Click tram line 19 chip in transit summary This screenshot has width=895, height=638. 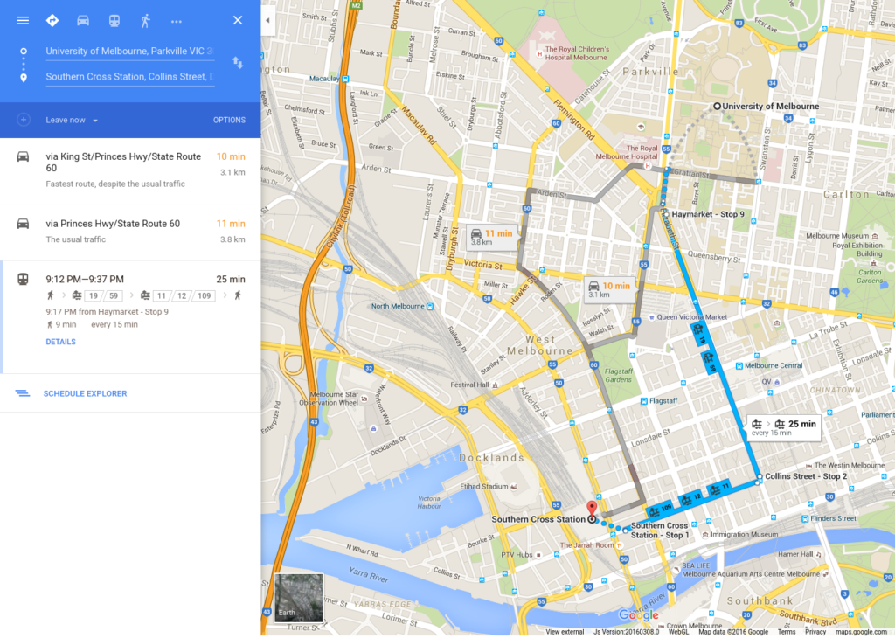[94, 295]
